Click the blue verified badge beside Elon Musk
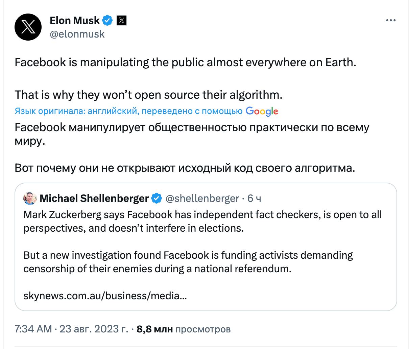409x349 pixels. [107, 20]
